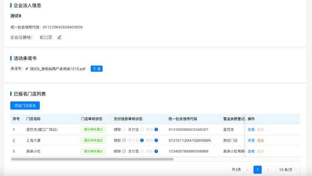The image size is (312, 176).
Task: Click the edit pencil next to 虹口区
Action: point(59,37)
